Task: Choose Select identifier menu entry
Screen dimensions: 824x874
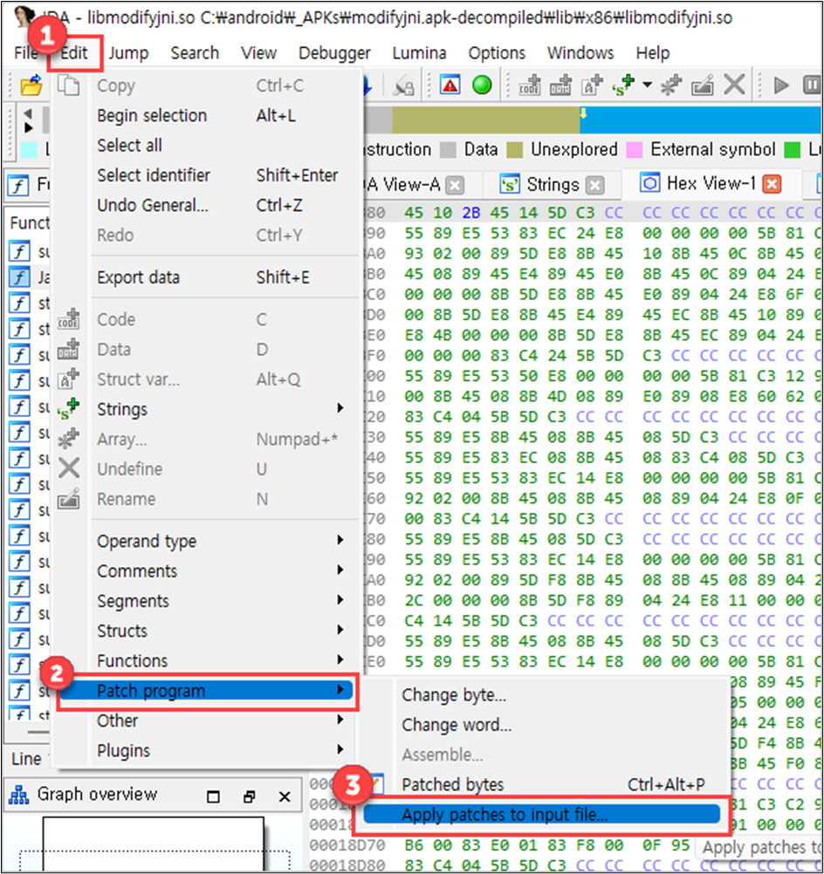Action: tap(206, 175)
